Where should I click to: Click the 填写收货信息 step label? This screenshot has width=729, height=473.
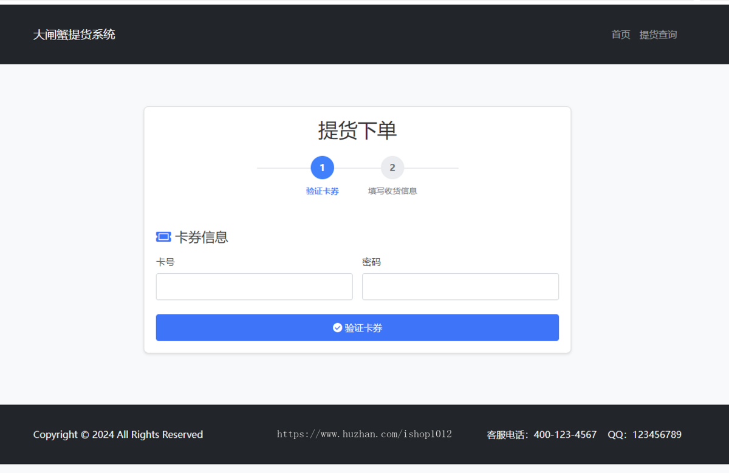pyautogui.click(x=392, y=191)
